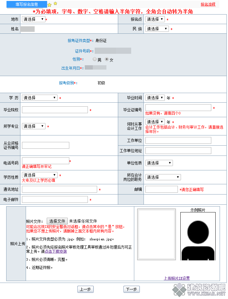228x299 pixels.
Task: Expand the 所在会计岗位的职务 dropdown
Action: point(163,177)
